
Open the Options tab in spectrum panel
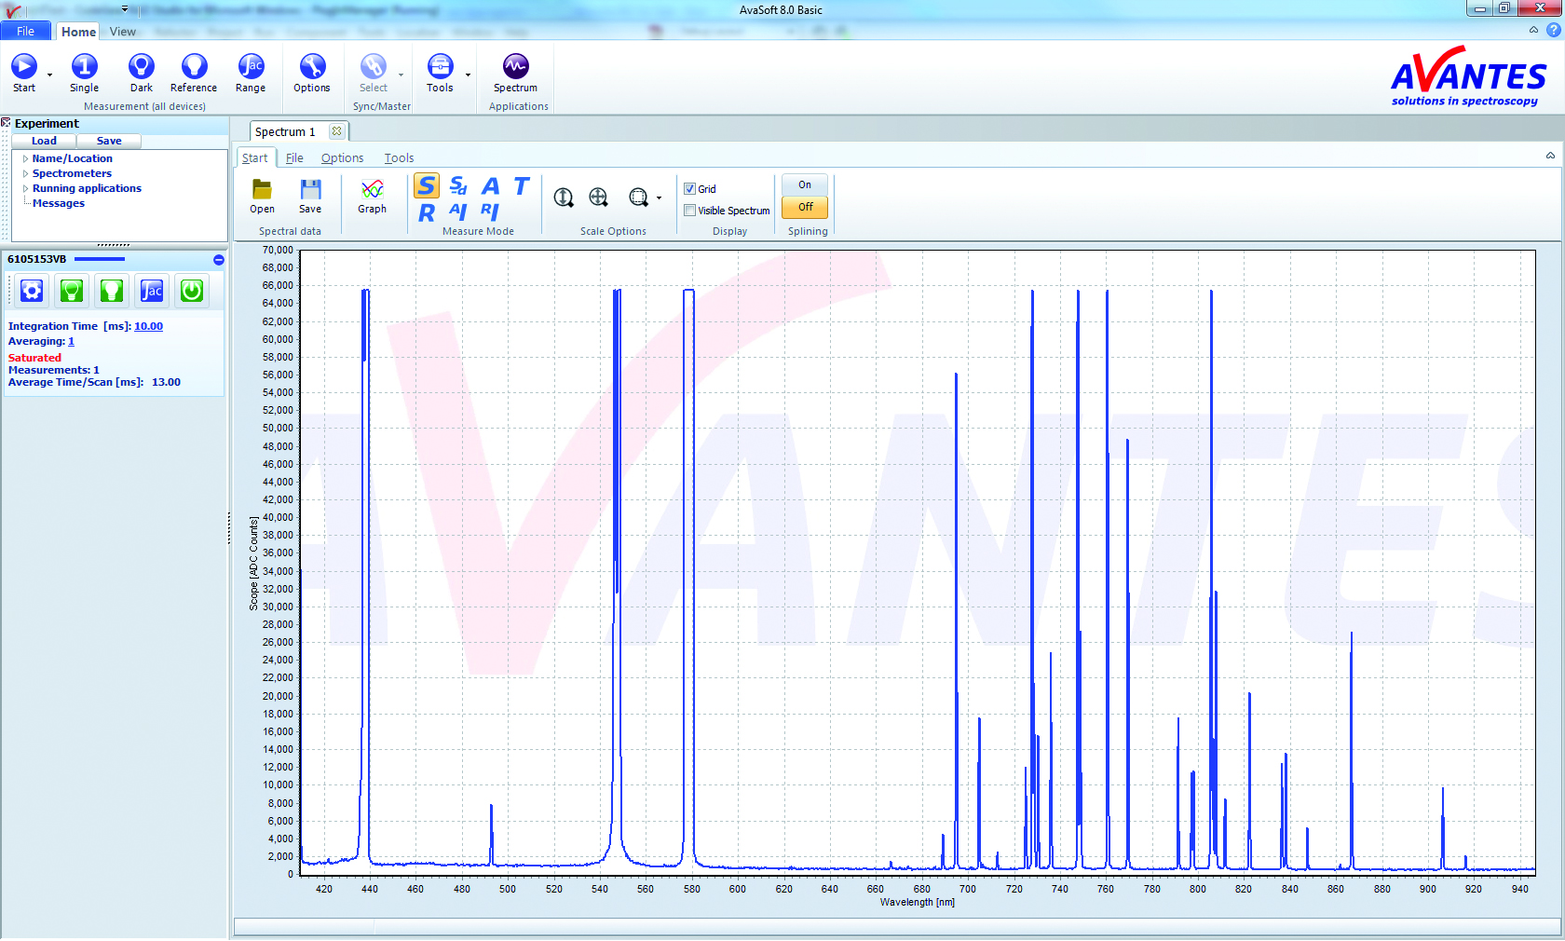pos(342,158)
